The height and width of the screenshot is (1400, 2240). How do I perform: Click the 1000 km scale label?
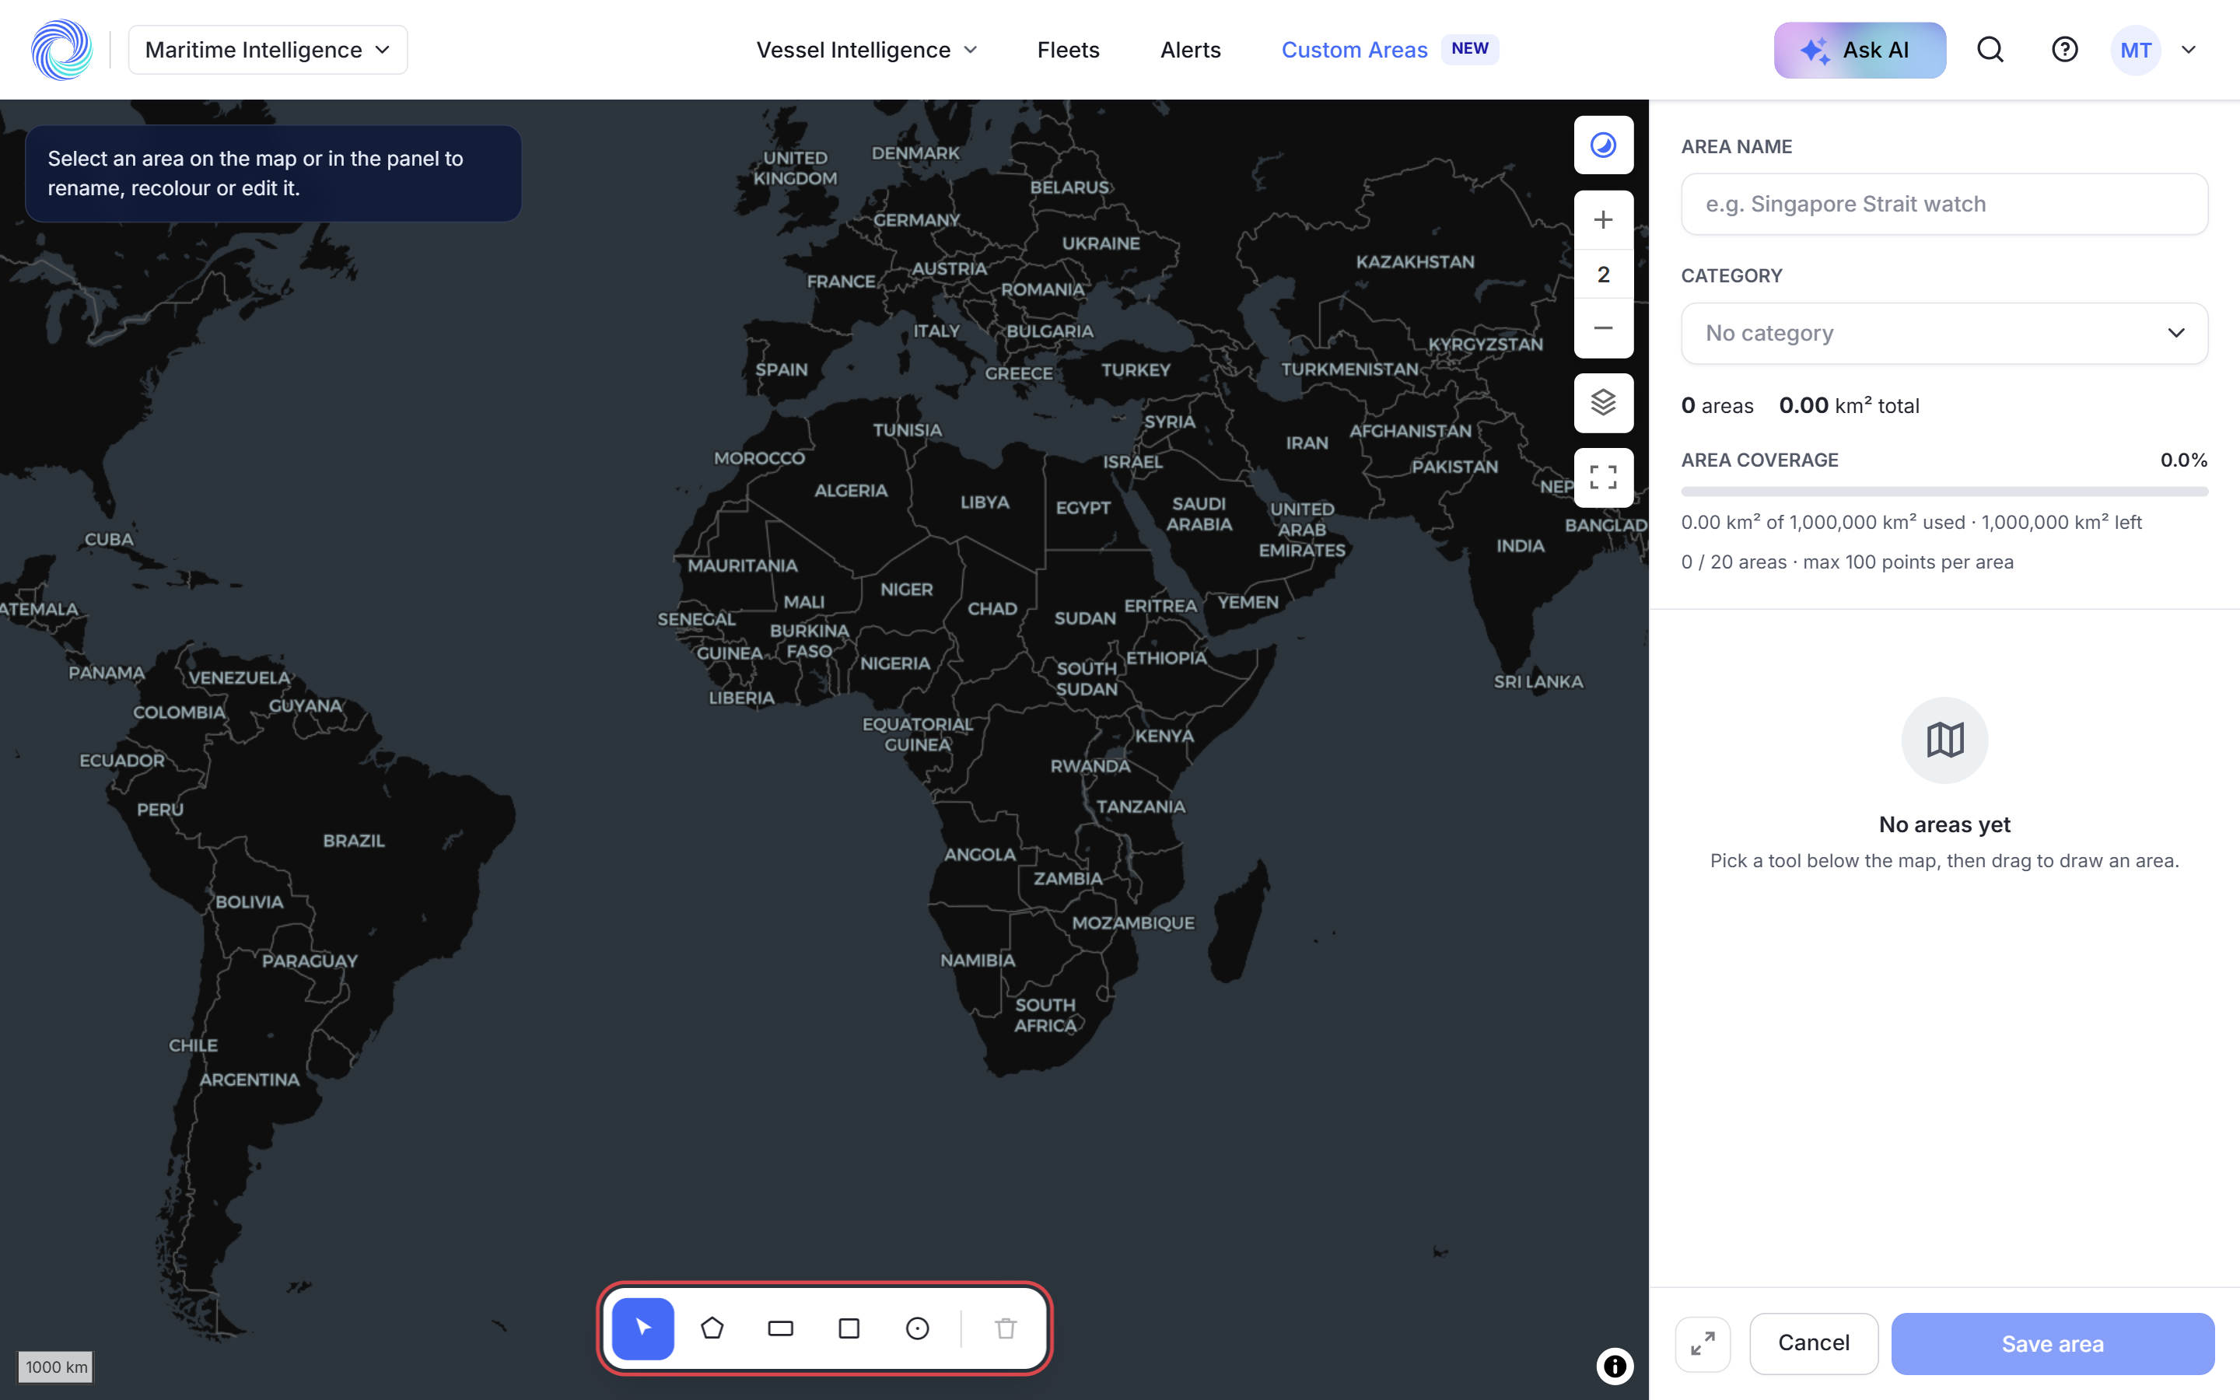click(x=57, y=1367)
